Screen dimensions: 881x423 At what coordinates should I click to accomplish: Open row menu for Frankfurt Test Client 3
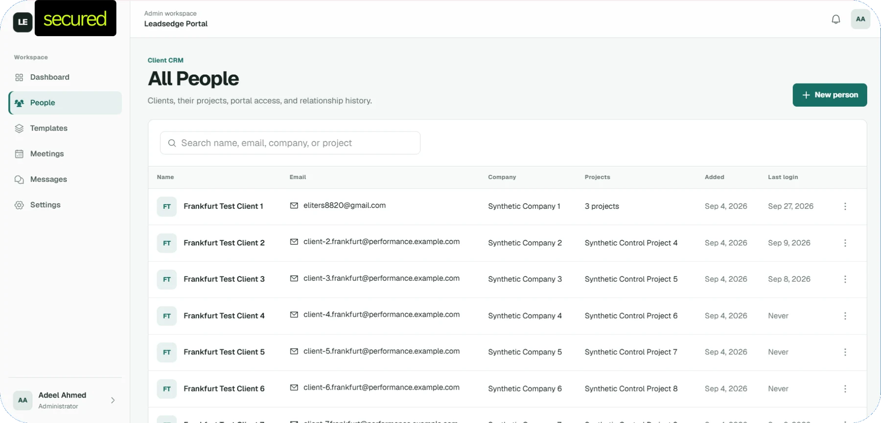point(845,279)
